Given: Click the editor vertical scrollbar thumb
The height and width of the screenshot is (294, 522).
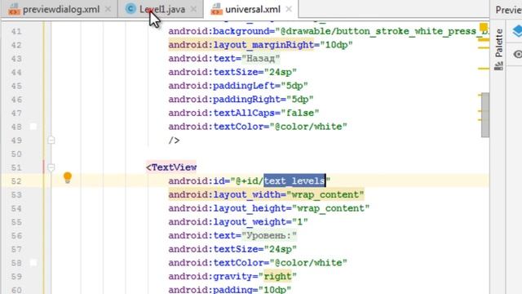Looking at the screenshot, I should [485, 115].
